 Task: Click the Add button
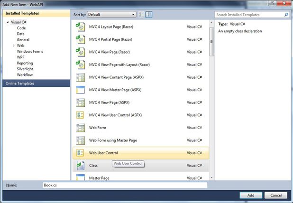pos(251,195)
